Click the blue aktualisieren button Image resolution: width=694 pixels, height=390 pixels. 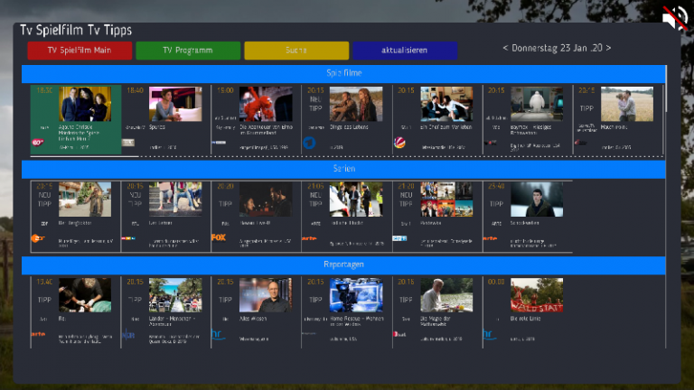click(404, 51)
